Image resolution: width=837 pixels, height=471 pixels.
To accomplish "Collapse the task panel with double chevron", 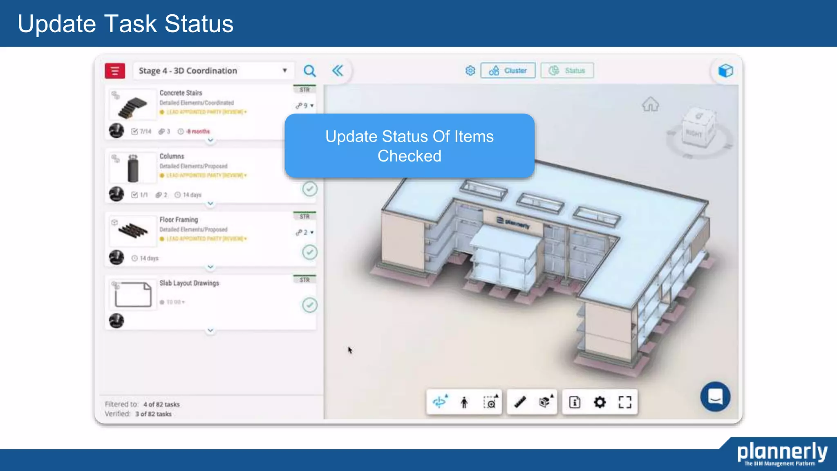I will pyautogui.click(x=338, y=71).
